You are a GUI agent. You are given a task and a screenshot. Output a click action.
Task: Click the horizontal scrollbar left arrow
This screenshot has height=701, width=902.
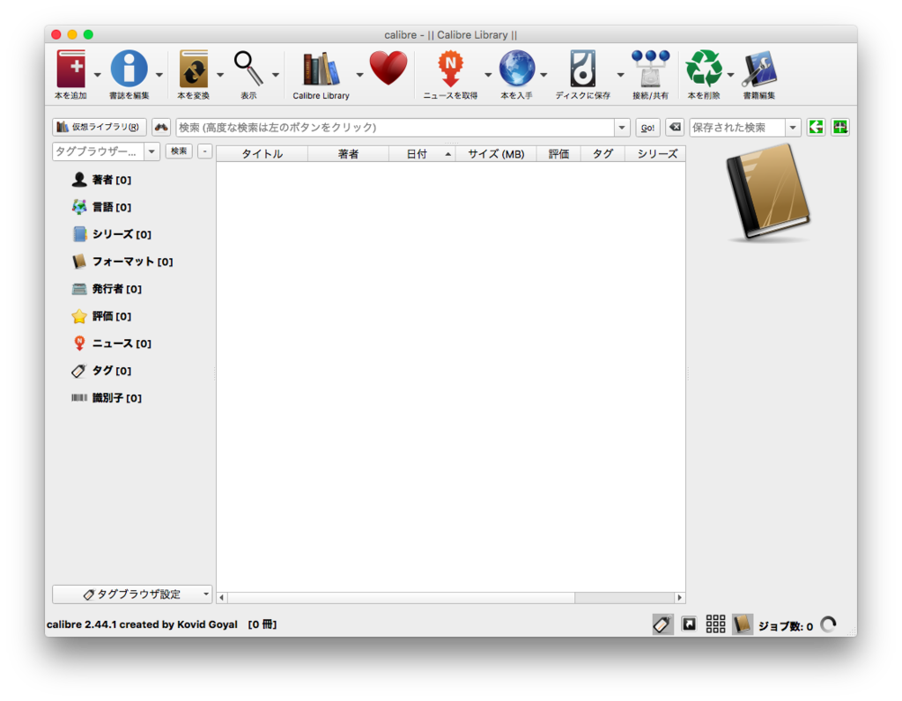(x=222, y=598)
